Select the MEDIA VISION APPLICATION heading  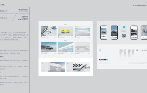click(x=23, y=10)
